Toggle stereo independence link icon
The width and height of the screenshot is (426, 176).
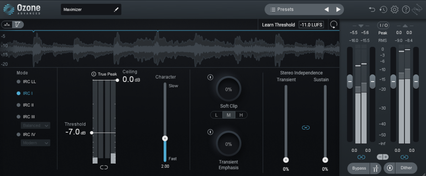point(305,127)
